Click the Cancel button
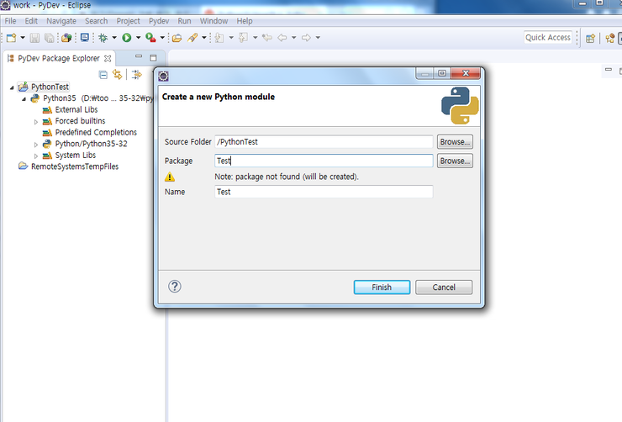The height and width of the screenshot is (422, 622). (444, 287)
